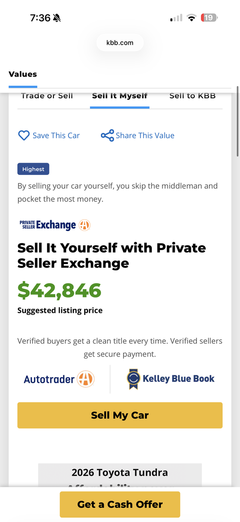
Task: Tap the Autotrader logo
Action: [x=59, y=379]
